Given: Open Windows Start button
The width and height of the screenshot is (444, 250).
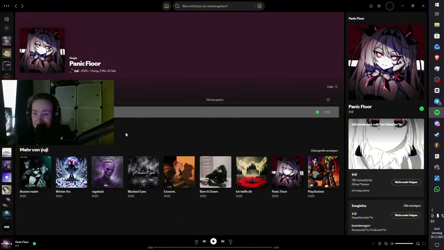Looking at the screenshot, I should pyautogui.click(x=437, y=5).
